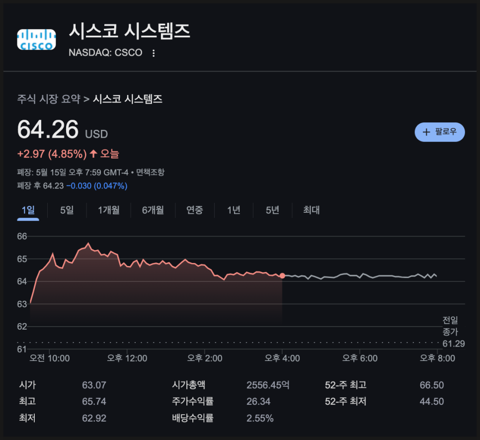The width and height of the screenshot is (480, 440).
Task: Click the 최고 value 65.74
Action: point(94,401)
